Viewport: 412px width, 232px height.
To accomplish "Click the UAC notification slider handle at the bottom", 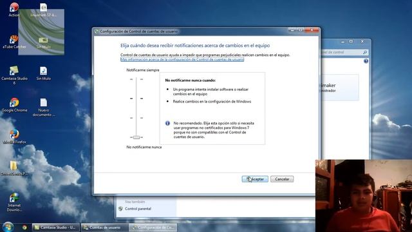I will 136,137.
